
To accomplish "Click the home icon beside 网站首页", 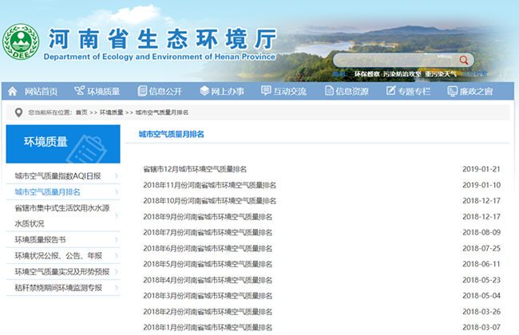I will 13,91.
